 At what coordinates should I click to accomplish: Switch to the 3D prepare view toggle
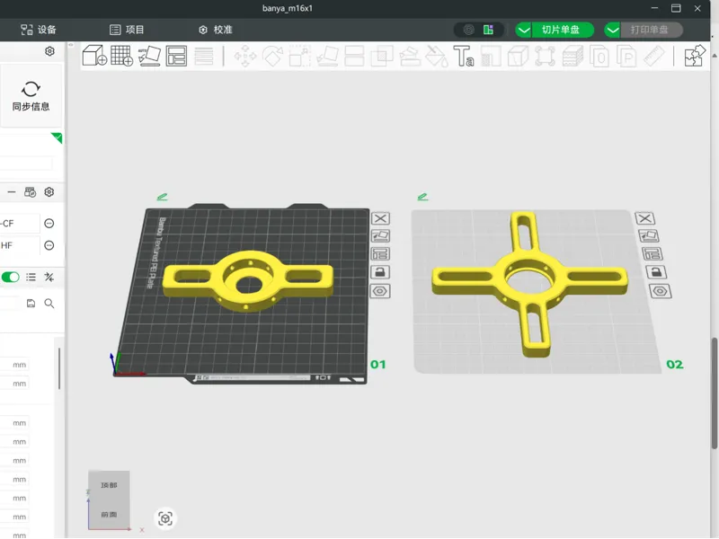(468, 30)
